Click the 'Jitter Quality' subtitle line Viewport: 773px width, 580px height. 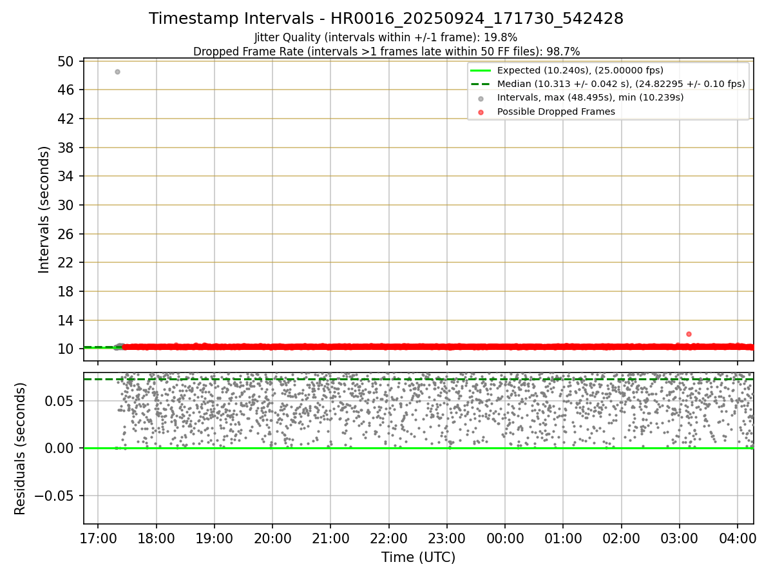(386, 37)
